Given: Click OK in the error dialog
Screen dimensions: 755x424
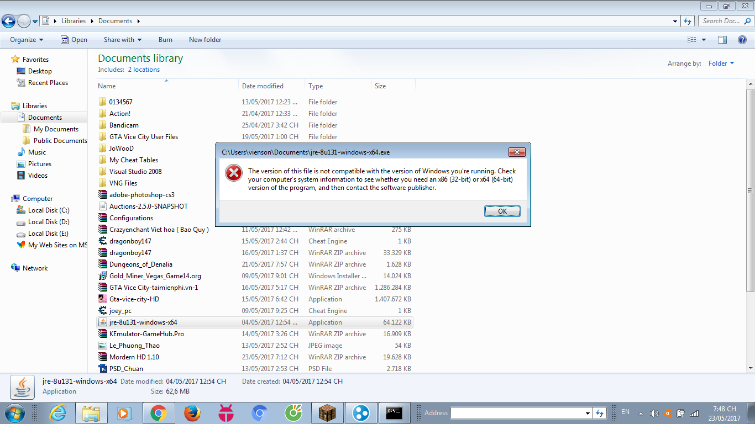Looking at the screenshot, I should click(502, 211).
